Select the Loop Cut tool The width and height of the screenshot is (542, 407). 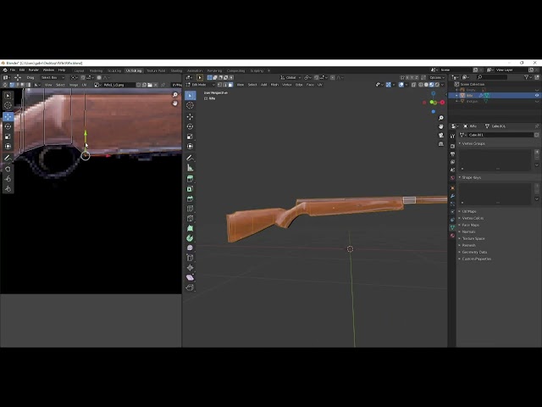point(190,209)
